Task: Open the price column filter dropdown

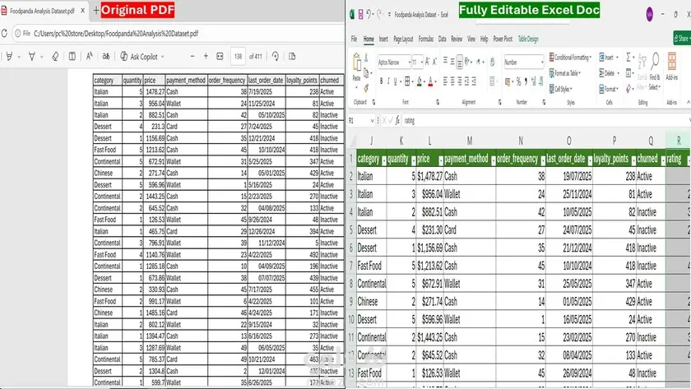Action: click(x=441, y=161)
